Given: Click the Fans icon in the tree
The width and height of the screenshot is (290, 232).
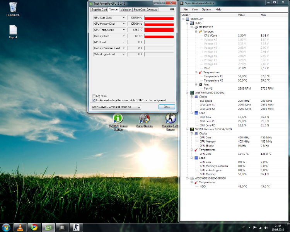Looking at the screenshot, I should coord(200,84).
